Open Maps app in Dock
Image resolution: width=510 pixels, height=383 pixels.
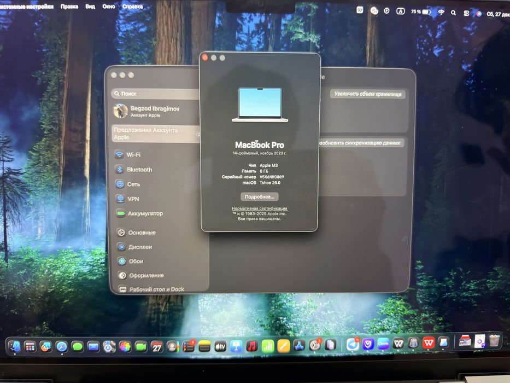(109, 347)
